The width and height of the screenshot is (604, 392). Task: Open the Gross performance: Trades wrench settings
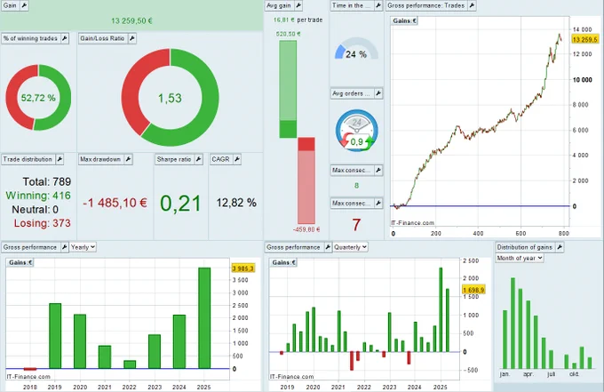472,5
